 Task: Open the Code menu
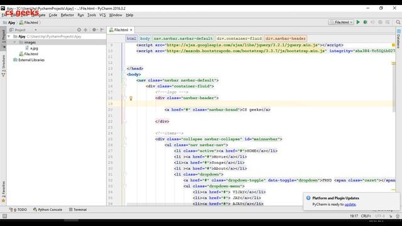pyautogui.click(x=53, y=15)
